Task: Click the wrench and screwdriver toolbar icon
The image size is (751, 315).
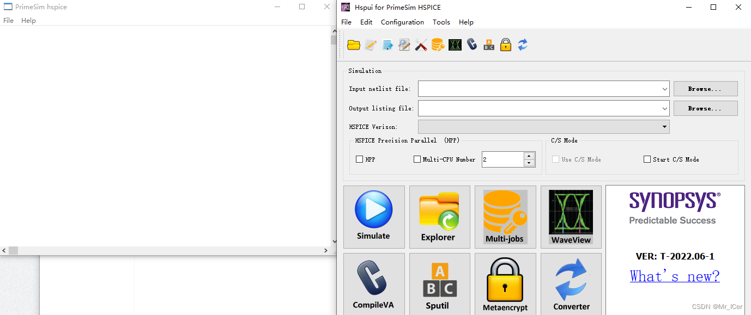Action: coord(421,45)
